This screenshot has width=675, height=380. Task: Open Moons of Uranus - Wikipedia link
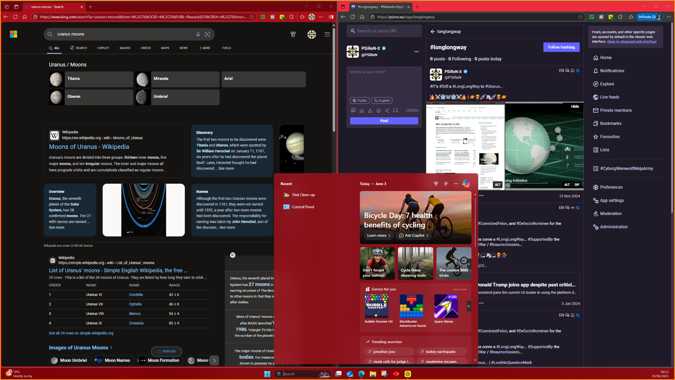(89, 147)
